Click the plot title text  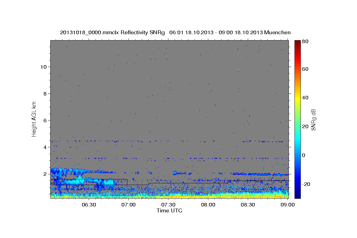pos(175,32)
